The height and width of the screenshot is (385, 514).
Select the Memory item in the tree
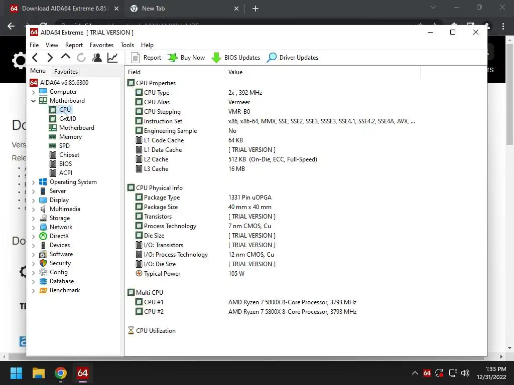65,137
